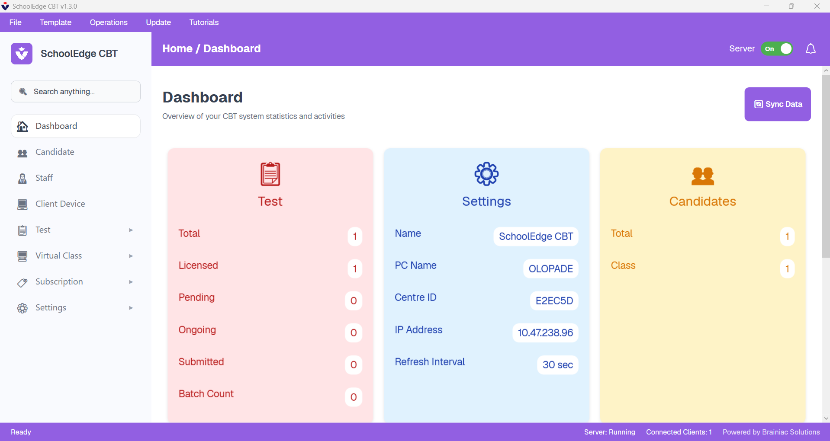Click the Home / Dashboard breadcrumb
Screen dimensions: 830x441
(212, 49)
